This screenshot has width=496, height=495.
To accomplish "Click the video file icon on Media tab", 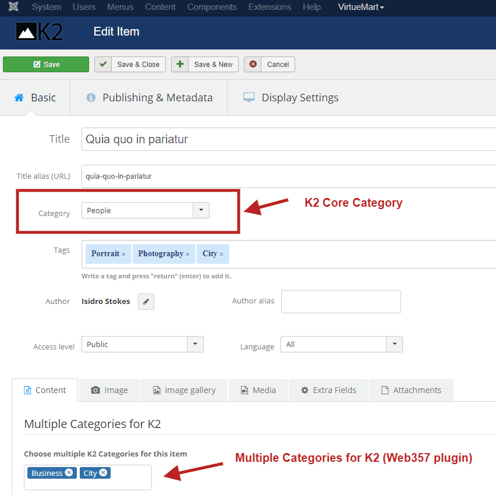I will point(244,390).
